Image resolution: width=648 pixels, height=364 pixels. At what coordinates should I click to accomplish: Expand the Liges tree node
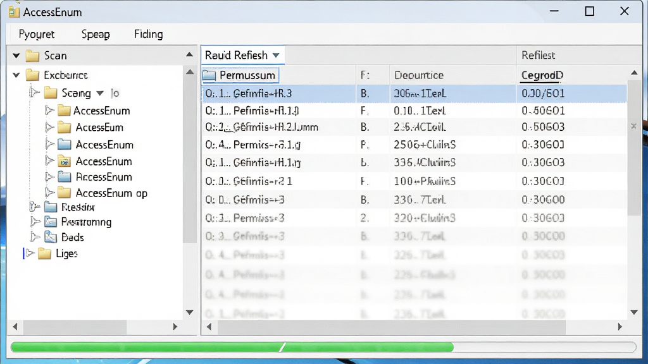[30, 253]
